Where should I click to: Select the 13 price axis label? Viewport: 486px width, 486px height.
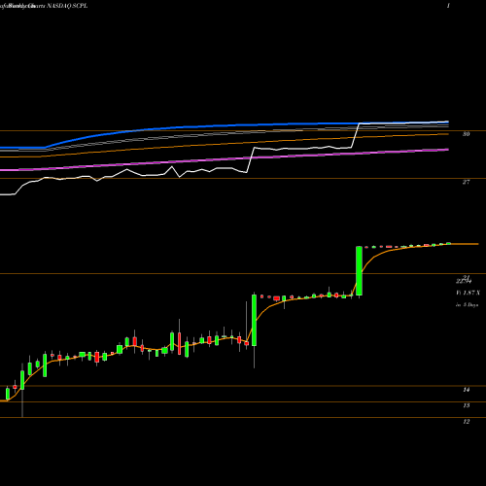pos(466,405)
